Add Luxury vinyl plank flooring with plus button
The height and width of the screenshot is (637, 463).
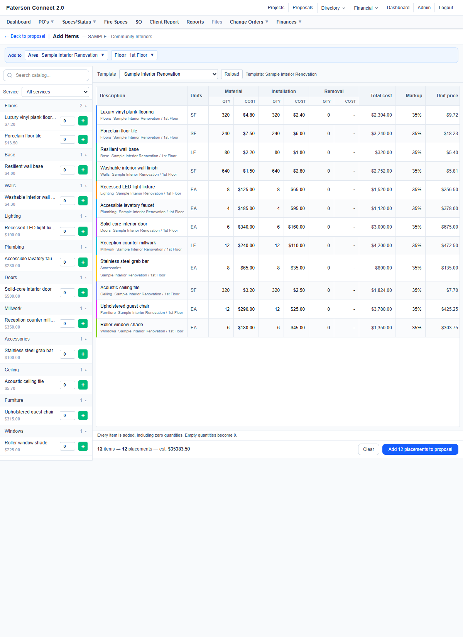pos(83,121)
